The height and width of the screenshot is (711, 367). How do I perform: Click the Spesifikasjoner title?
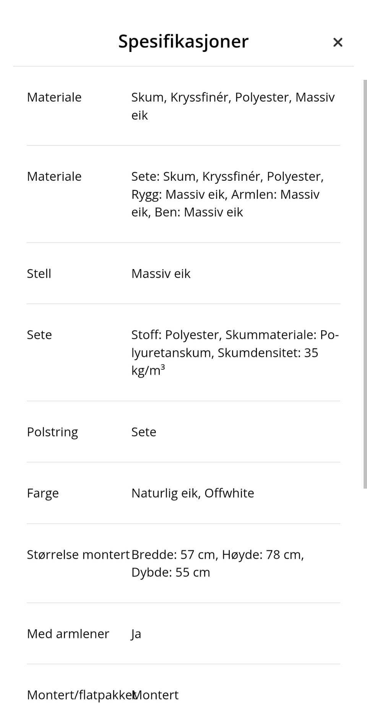(183, 41)
